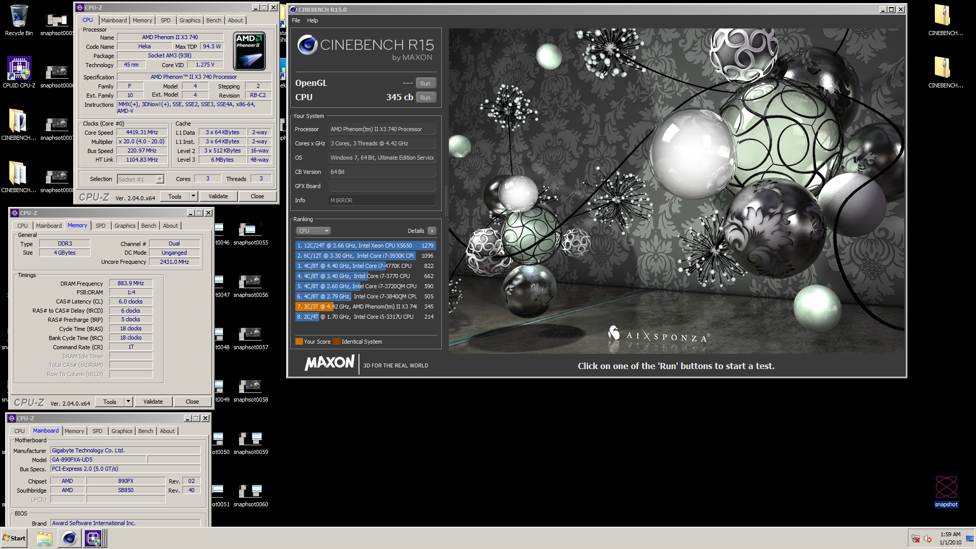Select ranking row Intel Core i7-3770
Viewport: 976px width, 549px height.
point(365,276)
